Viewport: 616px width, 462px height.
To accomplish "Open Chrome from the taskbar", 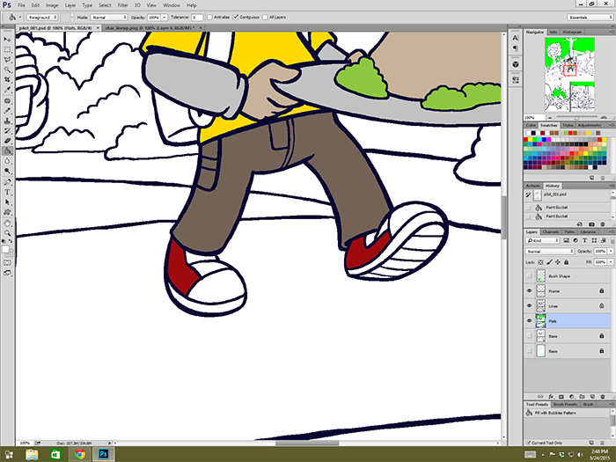I will [79, 455].
